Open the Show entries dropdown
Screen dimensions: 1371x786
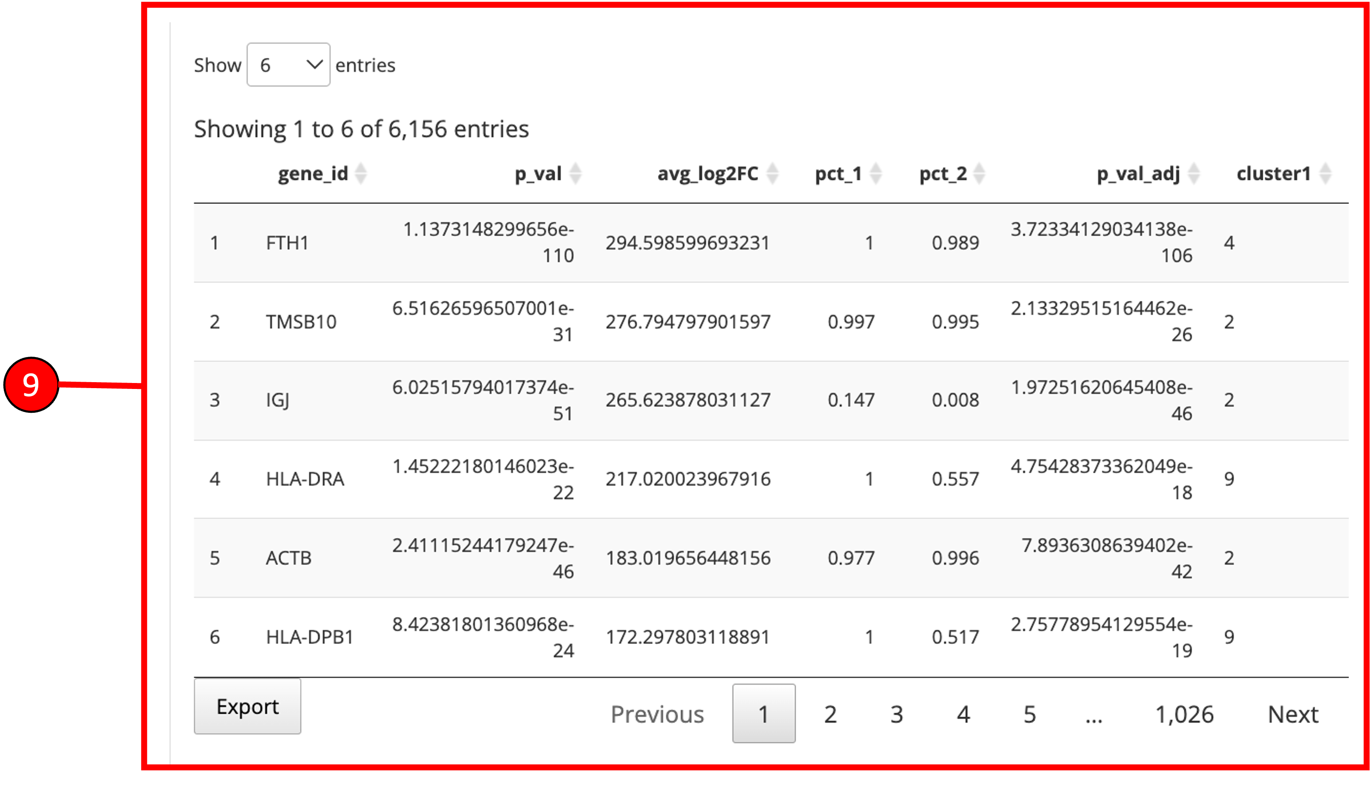tap(288, 65)
